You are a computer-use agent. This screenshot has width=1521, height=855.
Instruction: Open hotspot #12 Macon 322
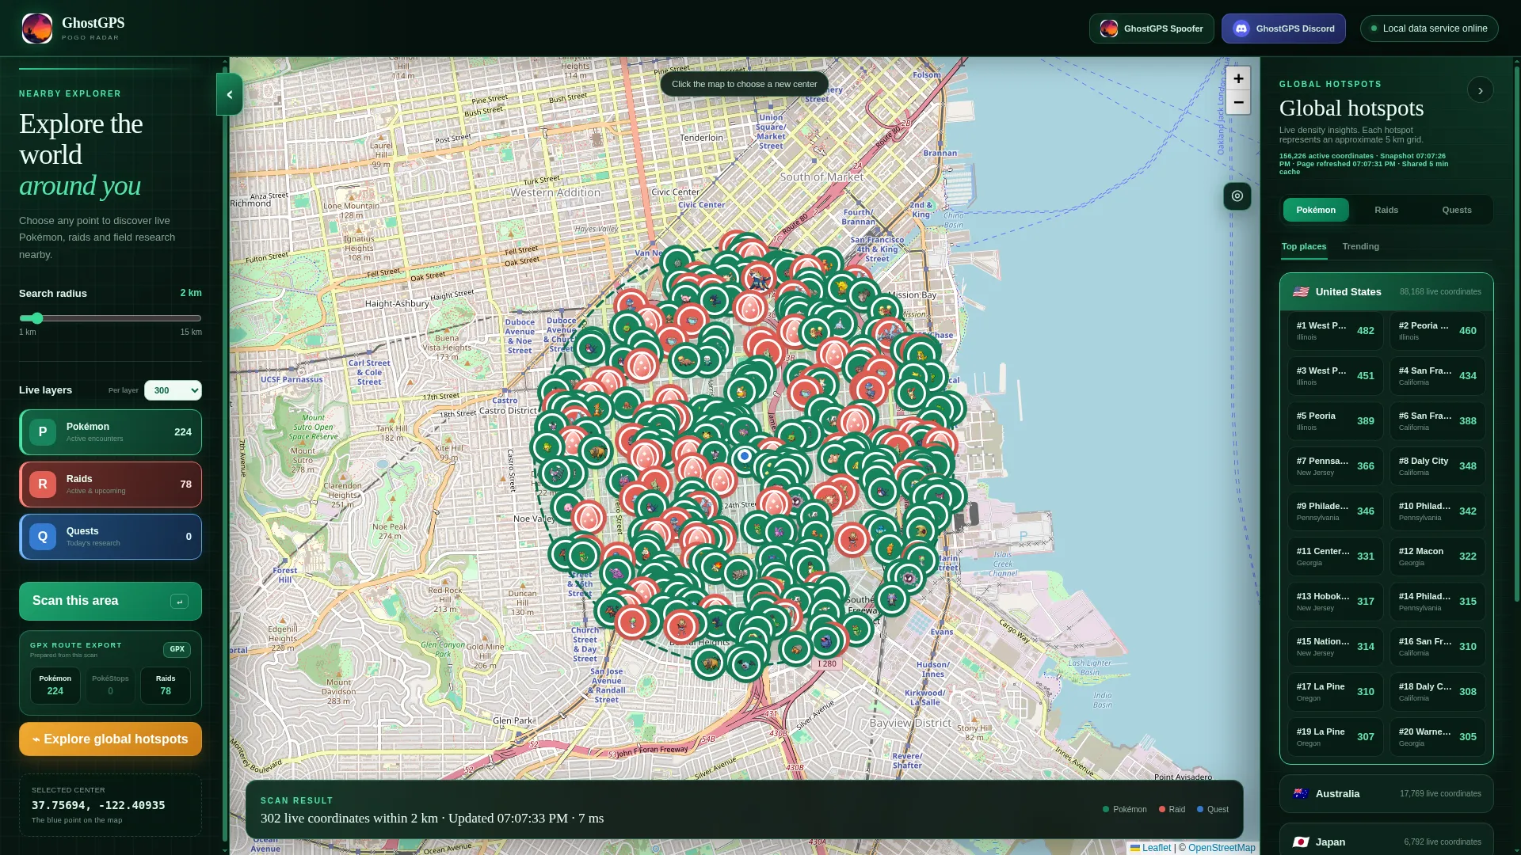pyautogui.click(x=1438, y=557)
